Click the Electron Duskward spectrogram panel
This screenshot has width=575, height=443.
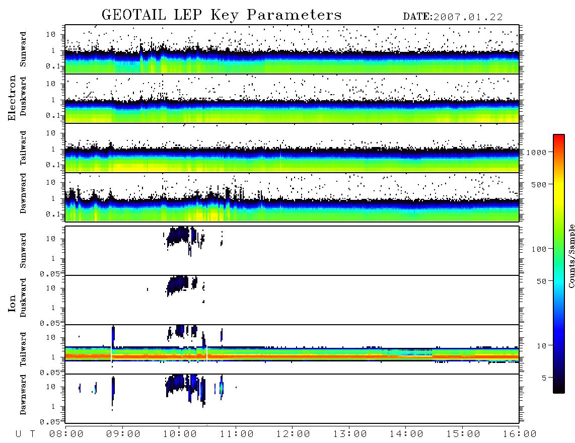tap(292, 98)
